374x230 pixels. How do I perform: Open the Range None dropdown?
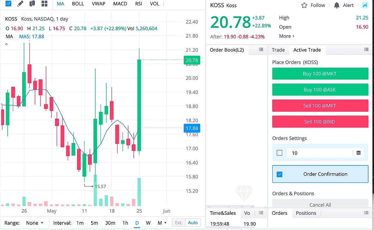[35, 223]
